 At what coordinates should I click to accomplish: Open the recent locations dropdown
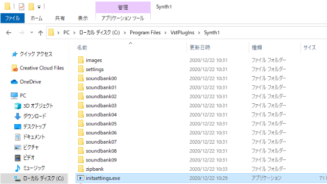tap(32, 33)
